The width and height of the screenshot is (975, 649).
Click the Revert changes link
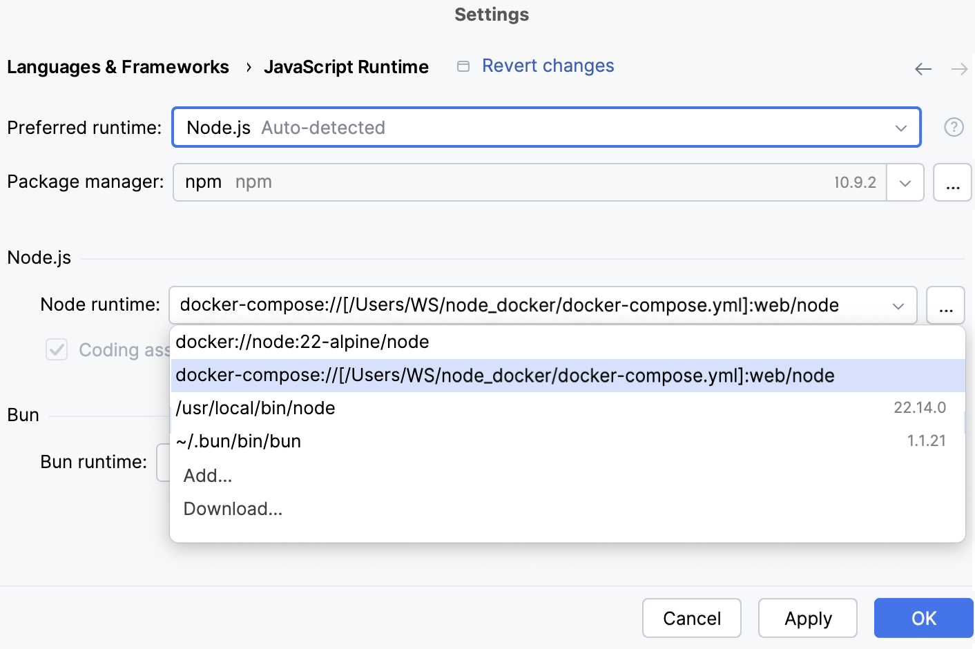(548, 65)
